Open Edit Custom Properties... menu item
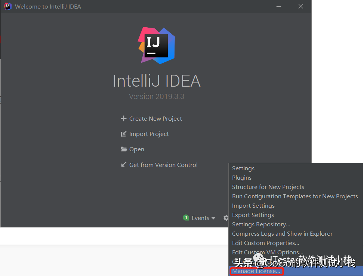This screenshot has width=364, height=276. tap(266, 243)
